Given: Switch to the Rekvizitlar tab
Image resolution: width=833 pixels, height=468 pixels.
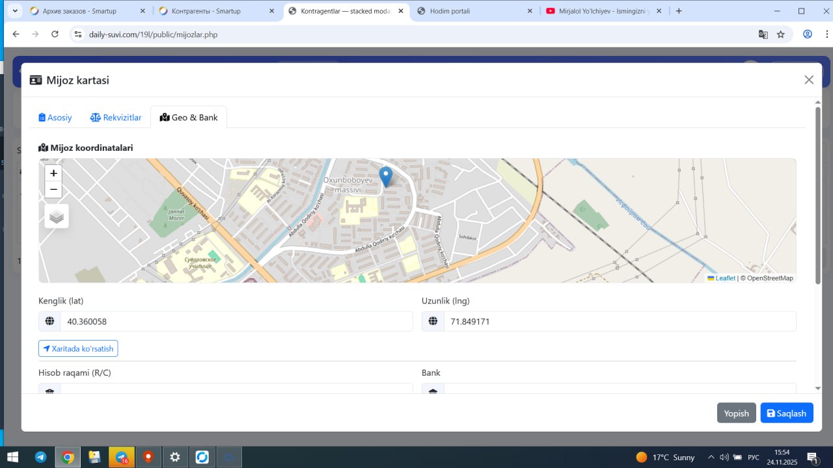Looking at the screenshot, I should pos(116,118).
